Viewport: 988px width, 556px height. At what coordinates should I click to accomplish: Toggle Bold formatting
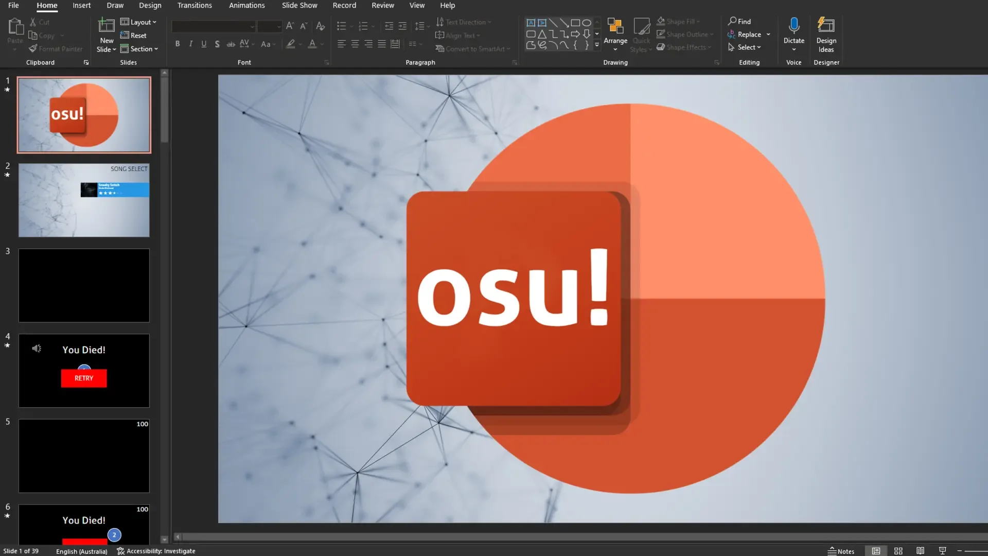[178, 44]
